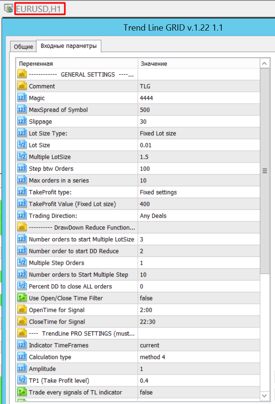This screenshot has height=404, width=275.
Task: Click the icon of Step btw Orders
Action: 22,169
